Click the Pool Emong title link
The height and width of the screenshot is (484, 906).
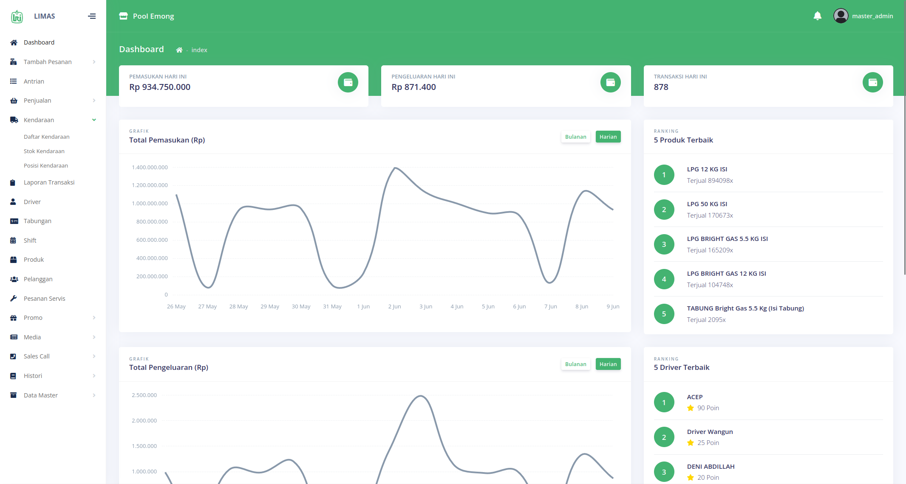[x=153, y=16]
